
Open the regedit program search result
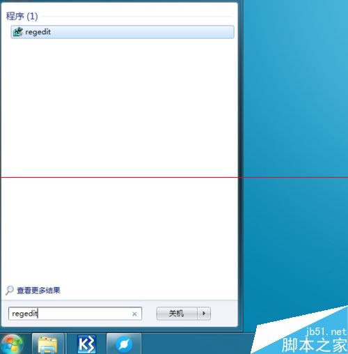122,32
